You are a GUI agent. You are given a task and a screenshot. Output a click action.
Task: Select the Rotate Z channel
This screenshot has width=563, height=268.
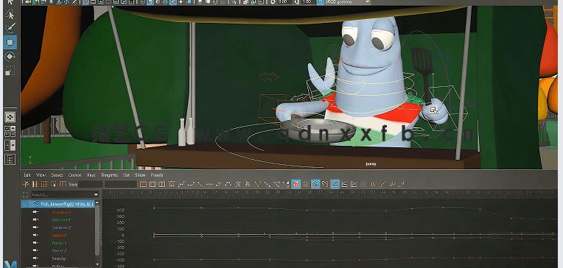(x=59, y=250)
